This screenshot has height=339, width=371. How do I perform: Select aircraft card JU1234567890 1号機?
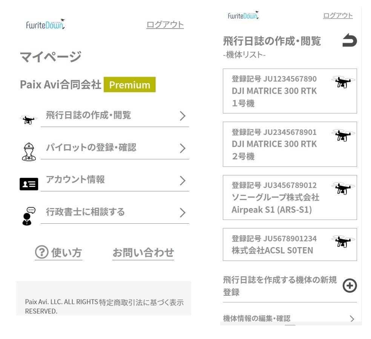(x=290, y=91)
